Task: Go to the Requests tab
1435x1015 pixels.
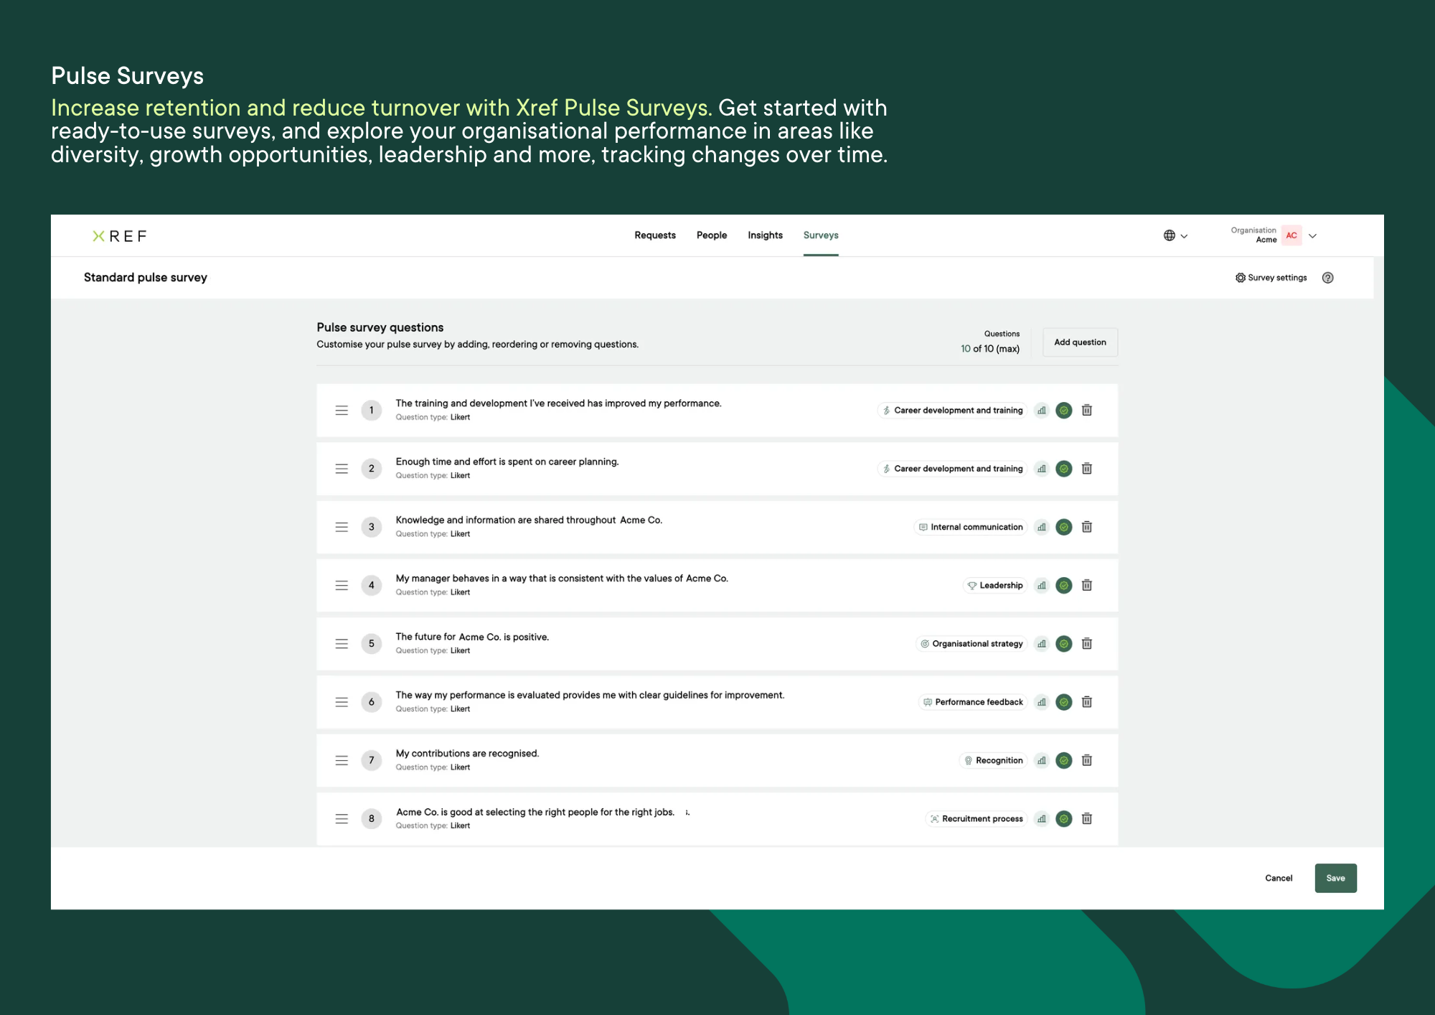Action: pyautogui.click(x=654, y=235)
